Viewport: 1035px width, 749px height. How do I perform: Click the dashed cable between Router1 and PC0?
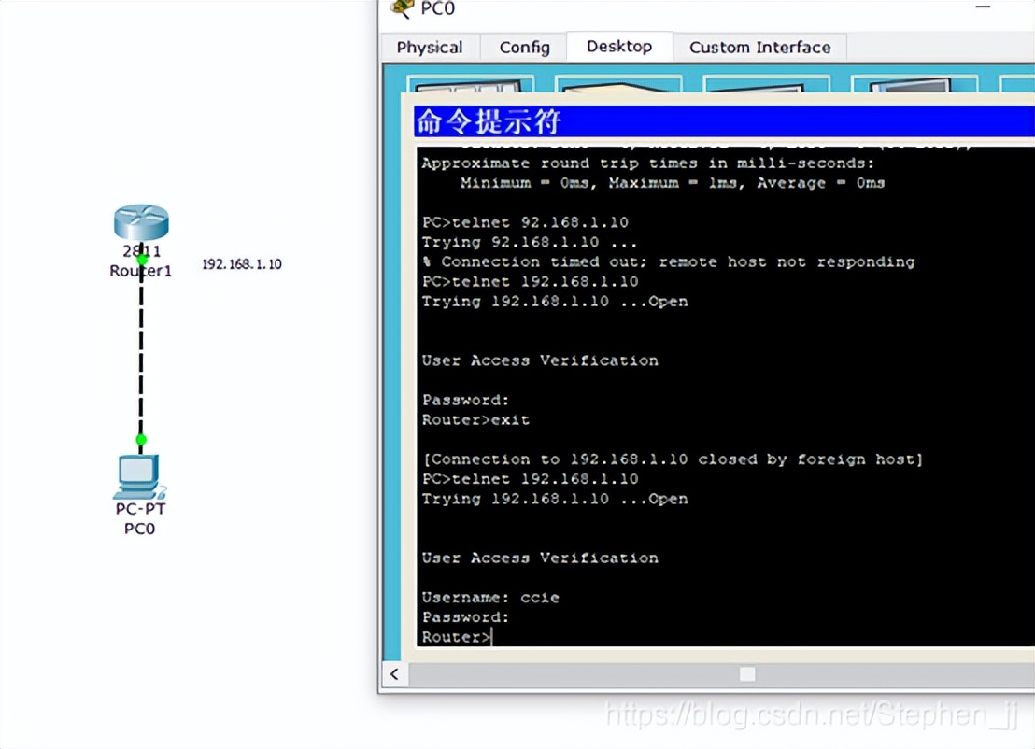tap(141, 350)
